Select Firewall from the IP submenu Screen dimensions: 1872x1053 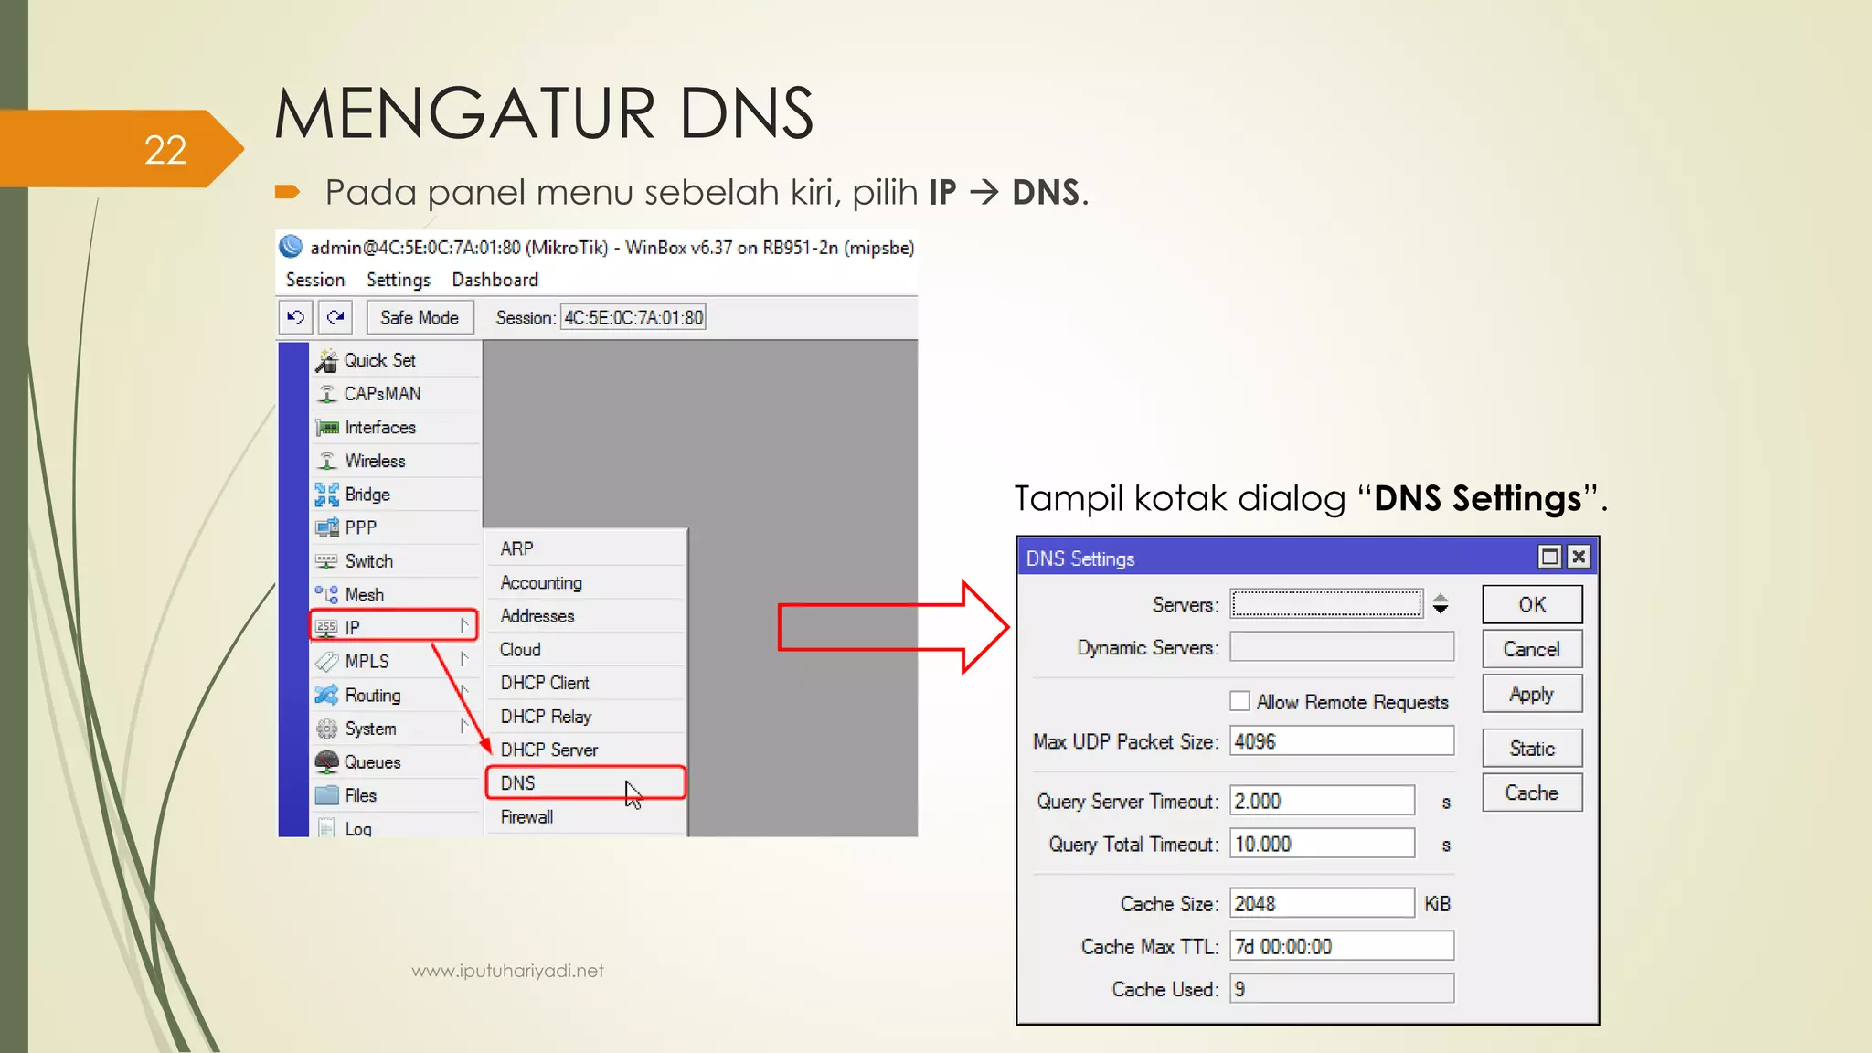pyautogui.click(x=585, y=816)
